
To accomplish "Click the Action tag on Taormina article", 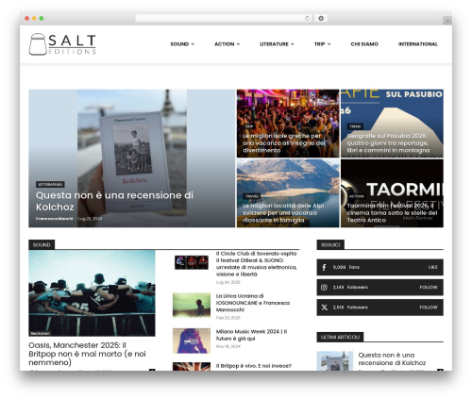I will (356, 196).
